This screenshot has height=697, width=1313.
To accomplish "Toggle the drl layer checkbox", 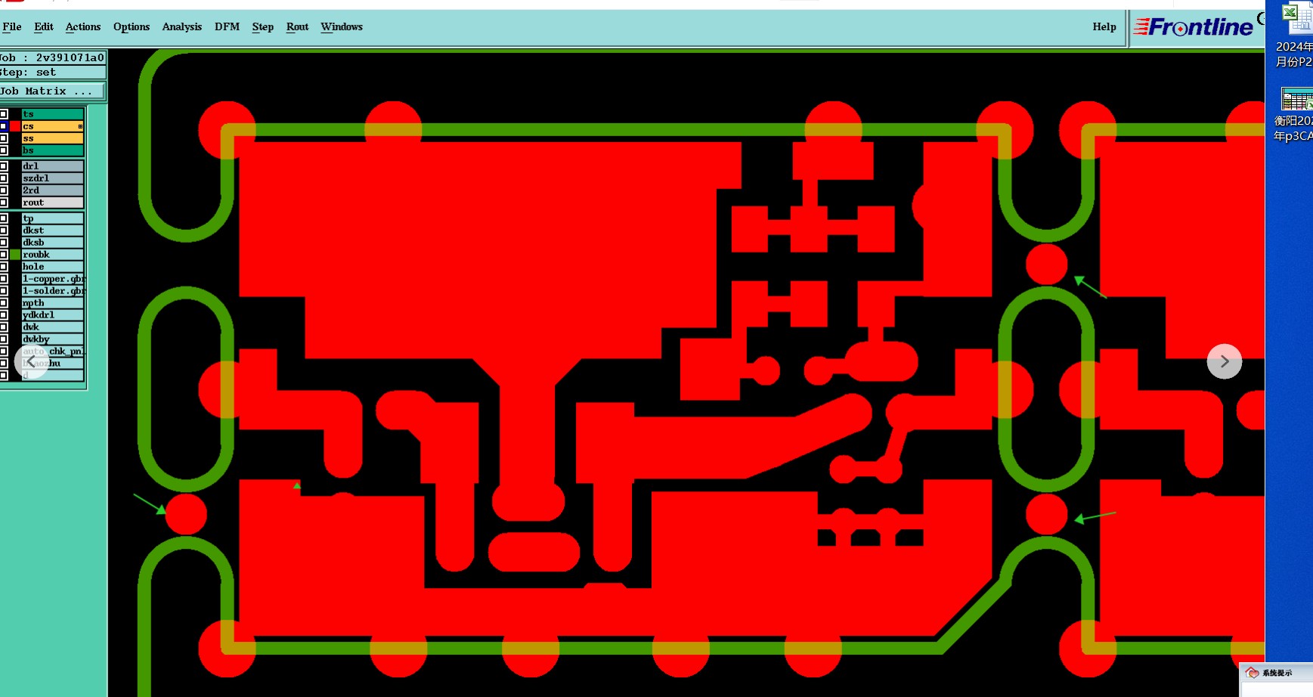I will pos(4,166).
